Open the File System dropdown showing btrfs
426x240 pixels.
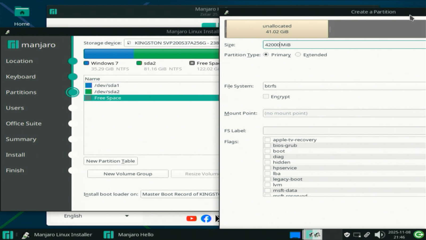(343, 86)
